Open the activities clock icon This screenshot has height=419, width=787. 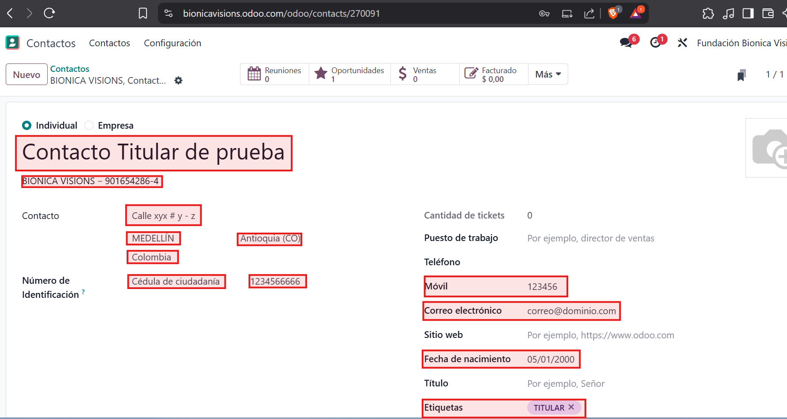coord(656,43)
